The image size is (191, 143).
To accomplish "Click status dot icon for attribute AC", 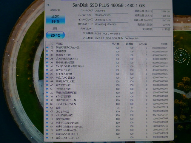I will pos(47,85).
